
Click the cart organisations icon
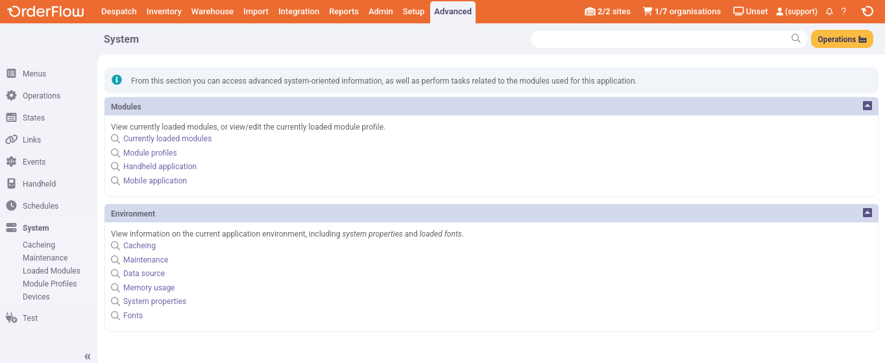coord(648,12)
